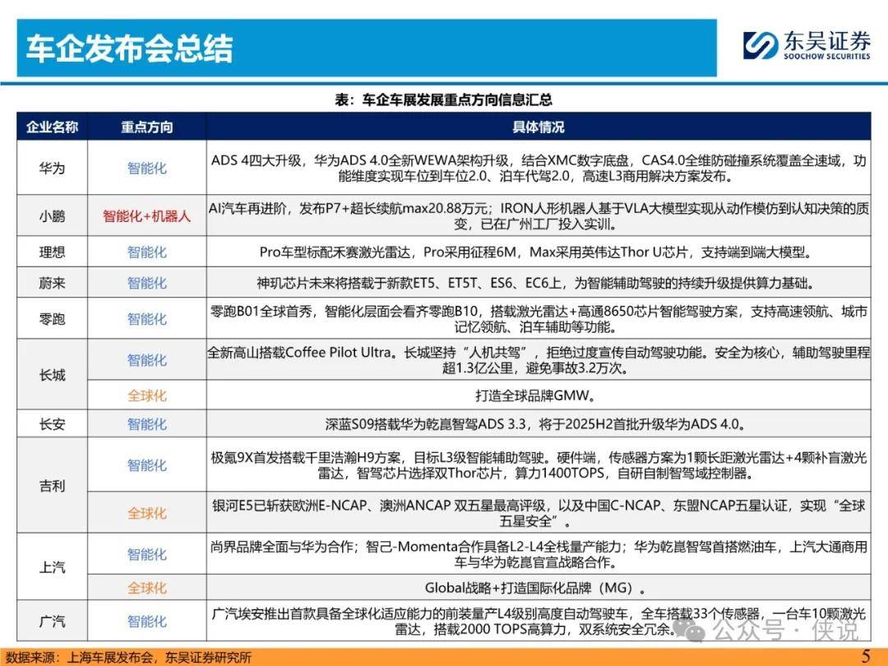Click the description mentioning 禾赛激光雷达
The image size is (888, 666).
pyautogui.click(x=535, y=252)
